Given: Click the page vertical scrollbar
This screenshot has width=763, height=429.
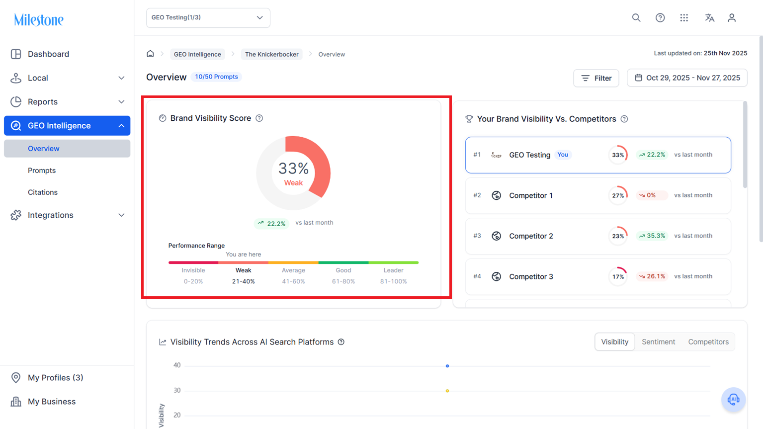Looking at the screenshot, I should (x=761, y=139).
